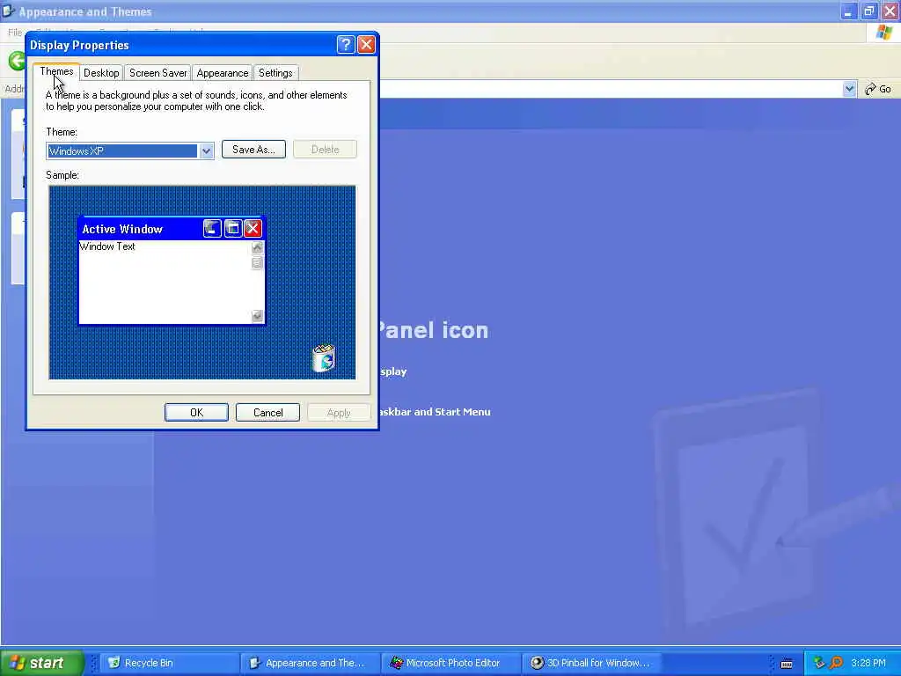Click the magnifier icon in system tray
Viewport: 901px width, 676px height.
click(836, 663)
